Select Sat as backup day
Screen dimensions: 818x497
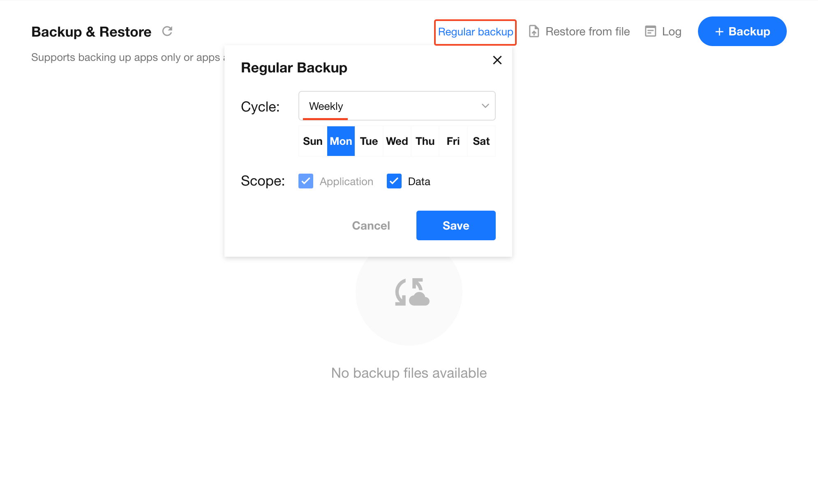(481, 141)
